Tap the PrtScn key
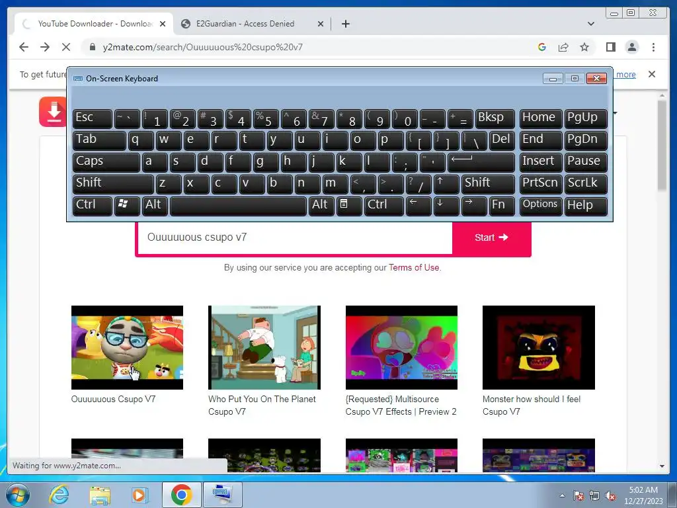This screenshot has width=677, height=508. pyautogui.click(x=541, y=184)
